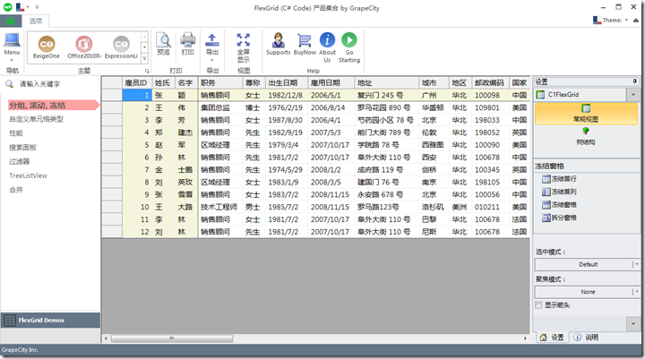645x359 pixels.
Task: Click the collapse ribbon icon near Theme
Action: [636, 21]
